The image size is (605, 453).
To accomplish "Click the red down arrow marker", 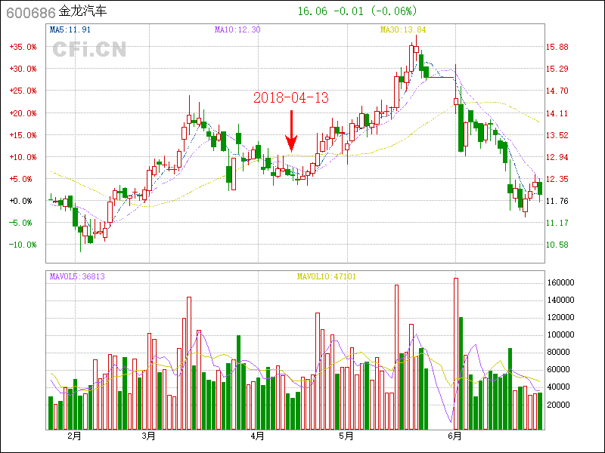I will pos(291,132).
